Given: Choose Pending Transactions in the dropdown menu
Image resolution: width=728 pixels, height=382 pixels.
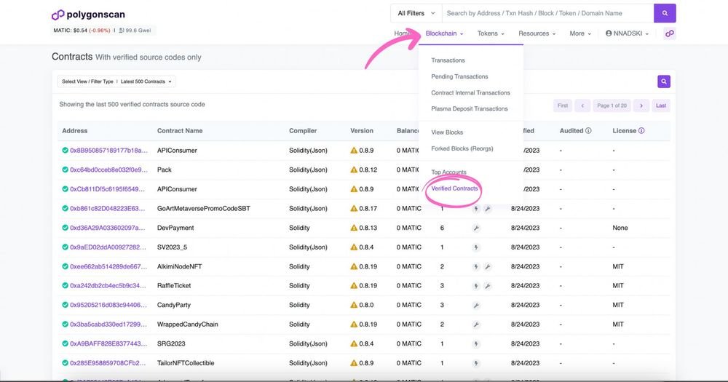Looking at the screenshot, I should [459, 76].
